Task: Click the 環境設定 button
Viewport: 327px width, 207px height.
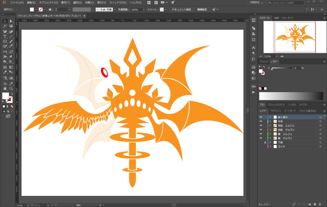Action: [202, 9]
